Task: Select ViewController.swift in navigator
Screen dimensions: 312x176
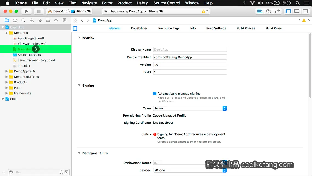Action: click(32, 44)
